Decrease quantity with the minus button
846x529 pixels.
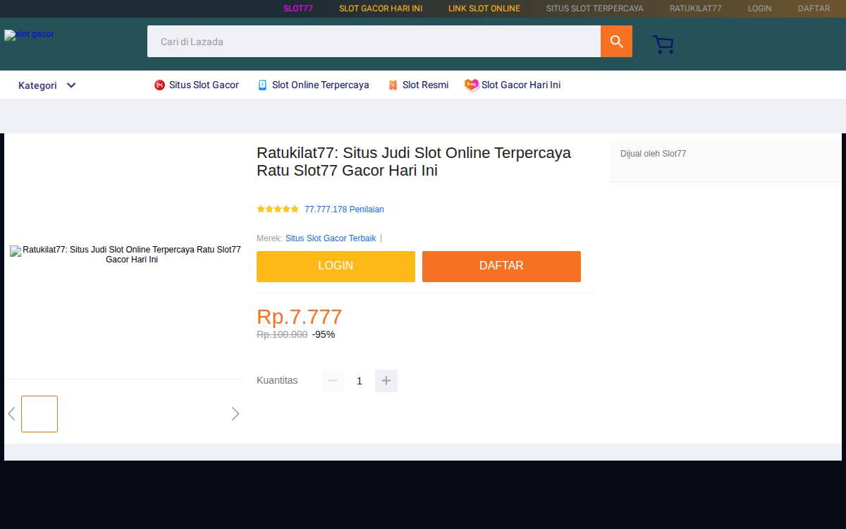(x=333, y=381)
